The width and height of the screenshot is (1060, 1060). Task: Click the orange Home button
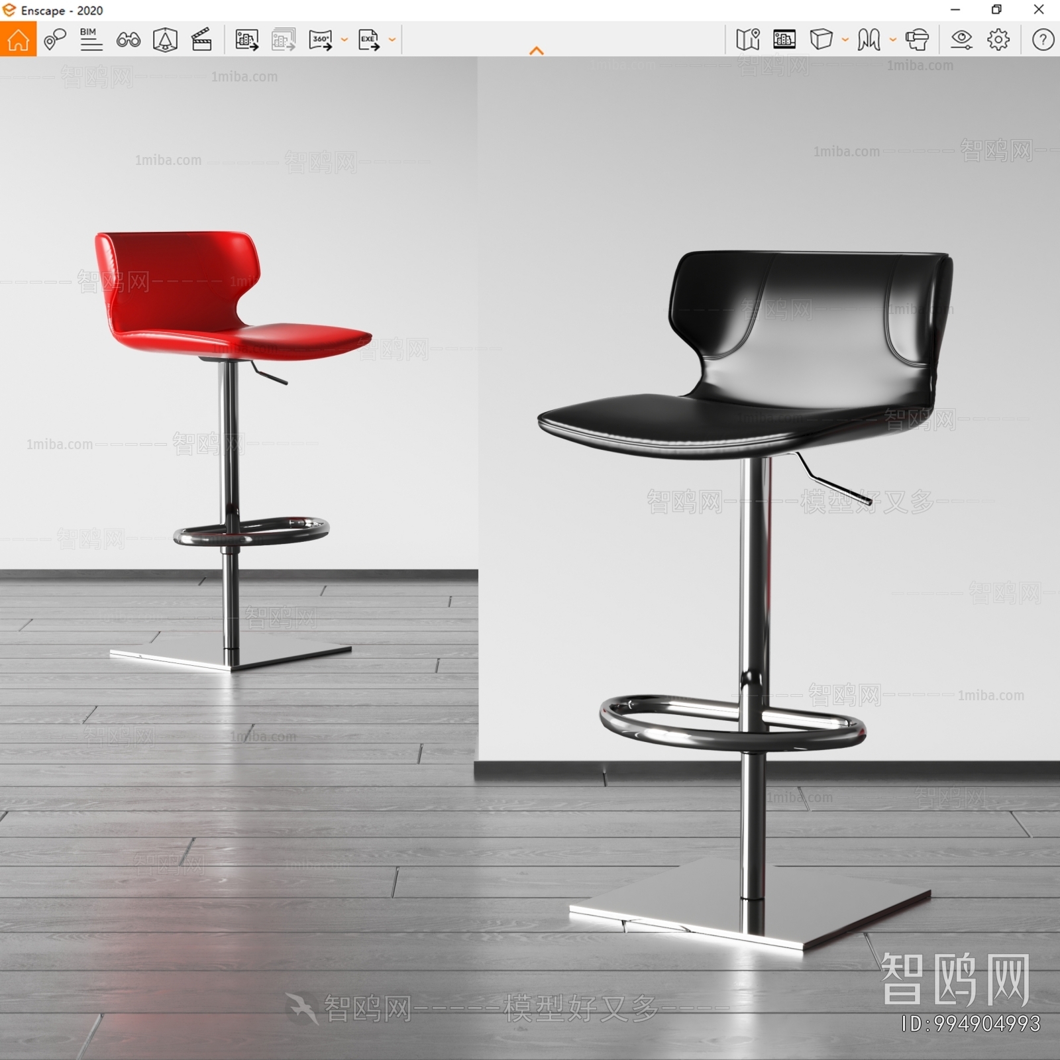(x=18, y=39)
